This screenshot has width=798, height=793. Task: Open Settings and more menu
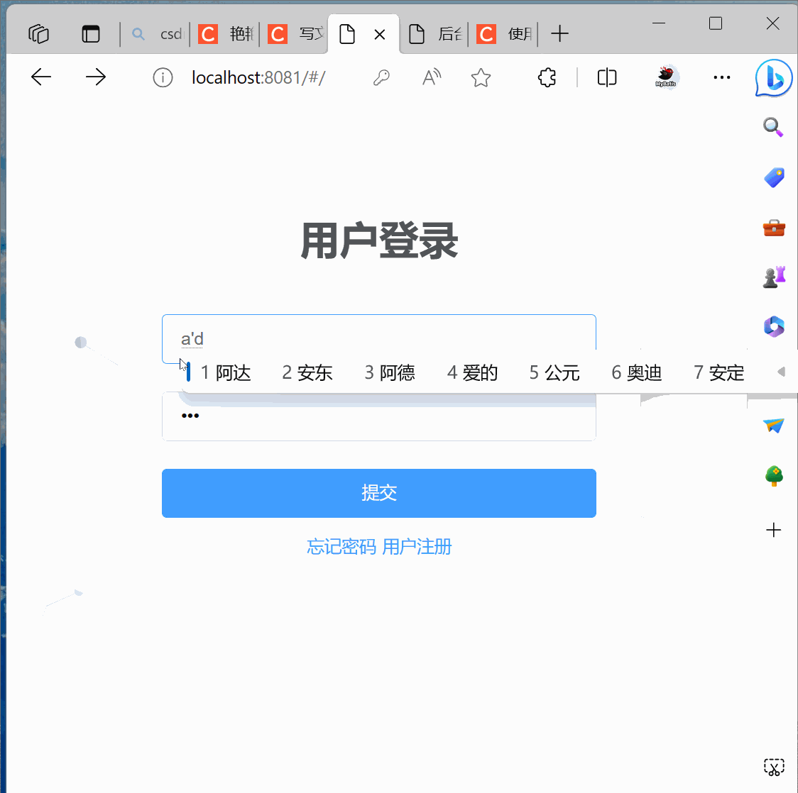pyautogui.click(x=721, y=77)
